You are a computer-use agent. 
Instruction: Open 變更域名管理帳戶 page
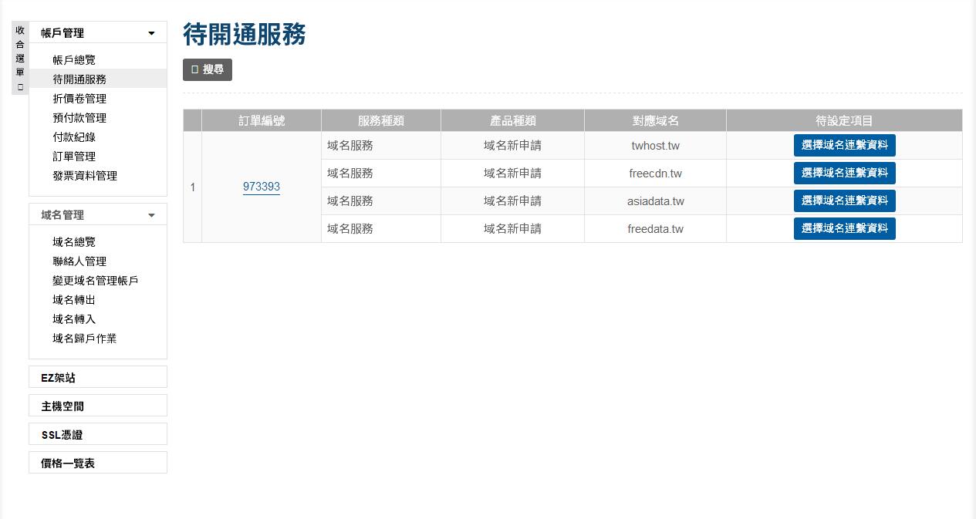tap(96, 281)
